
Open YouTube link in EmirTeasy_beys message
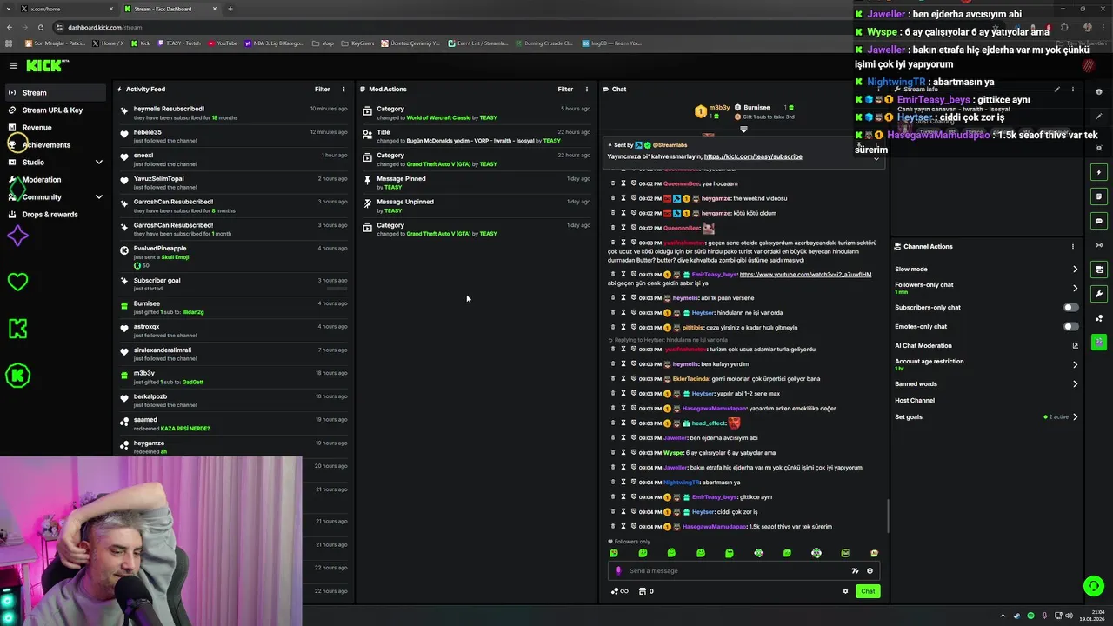pos(805,275)
